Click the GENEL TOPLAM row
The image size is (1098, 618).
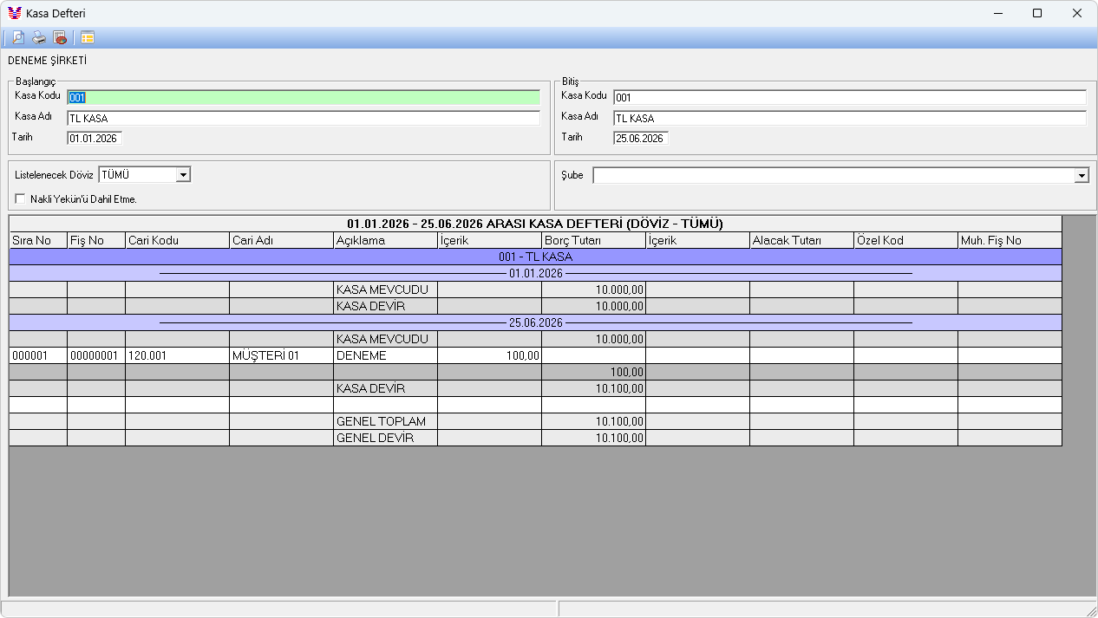535,421
